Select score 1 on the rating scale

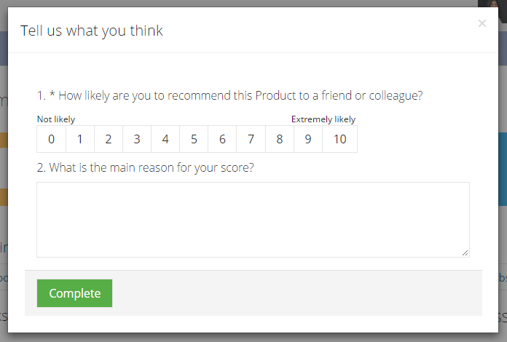(80, 139)
